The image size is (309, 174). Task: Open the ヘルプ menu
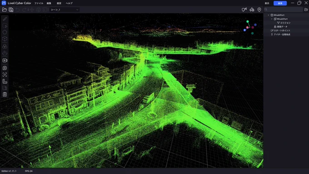tap(69, 3)
